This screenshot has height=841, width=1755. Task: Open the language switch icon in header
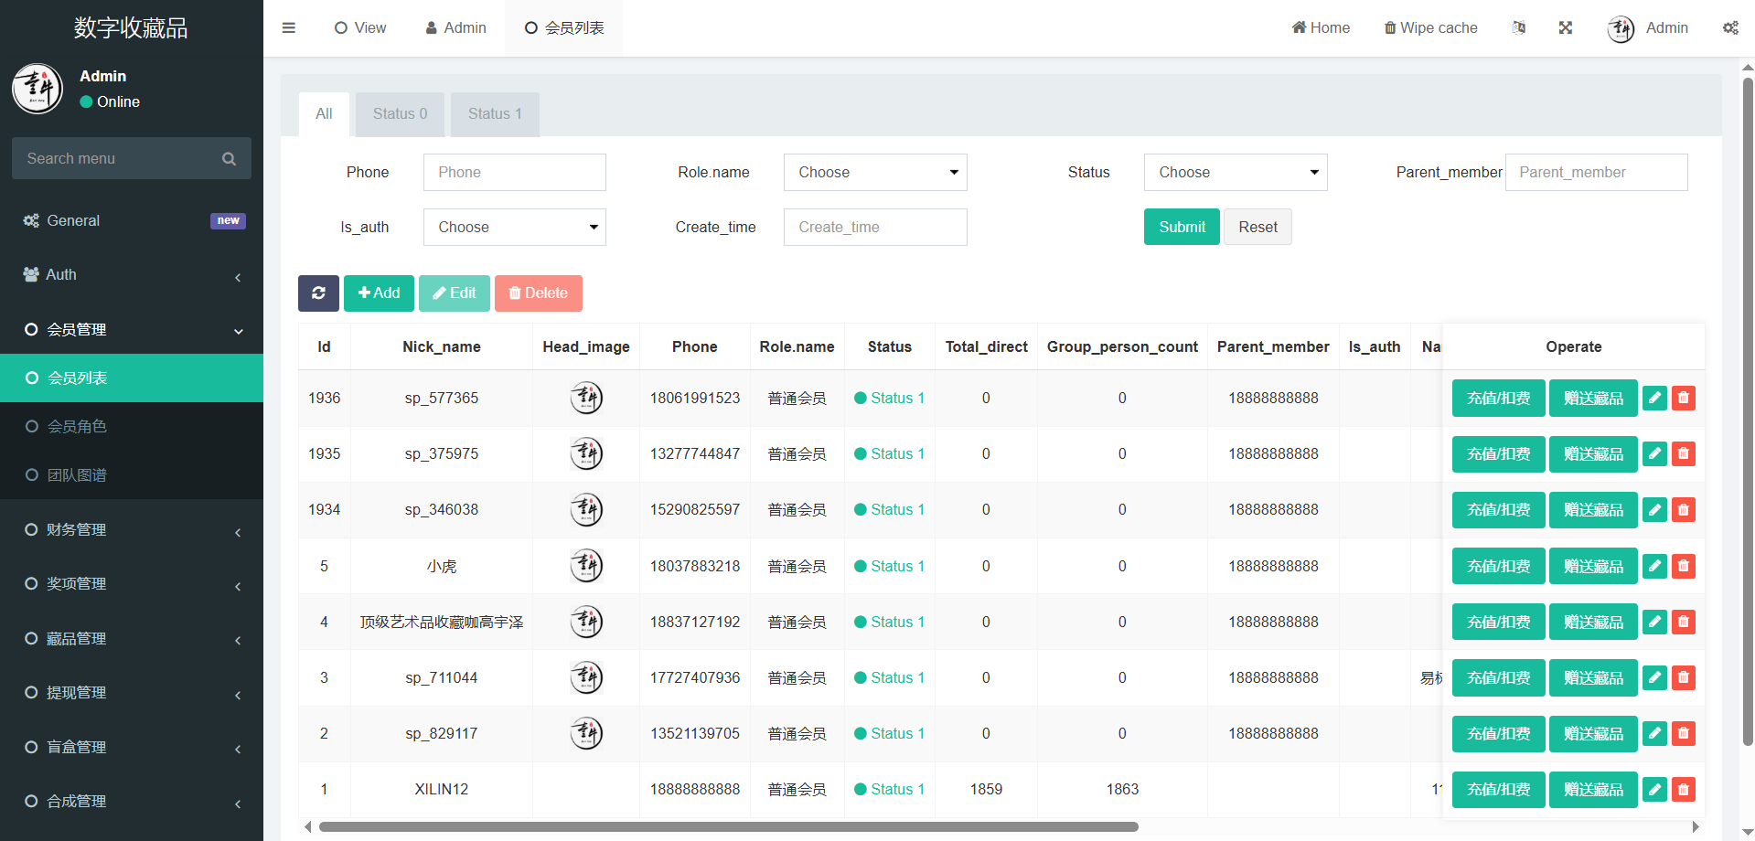1518,27
